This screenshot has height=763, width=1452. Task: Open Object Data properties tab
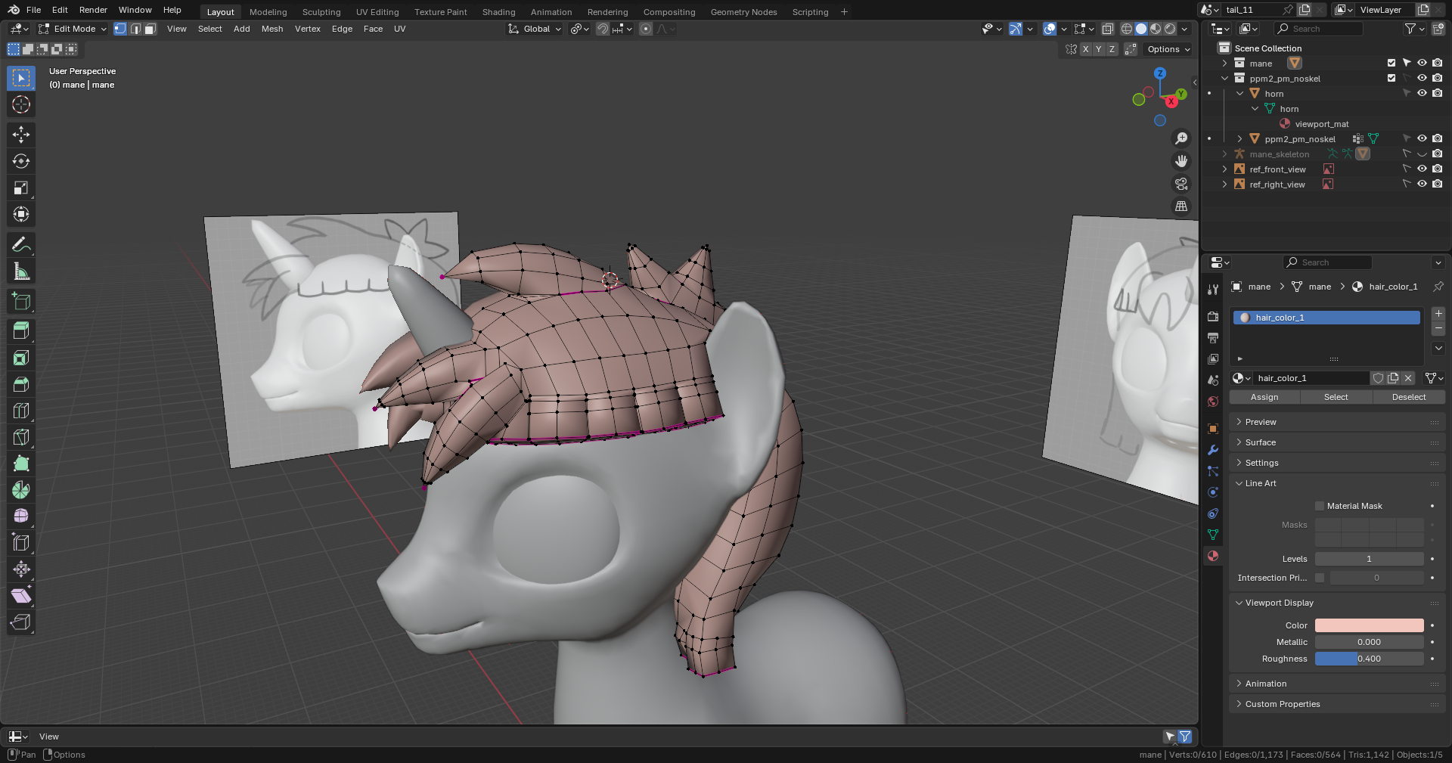(1213, 535)
